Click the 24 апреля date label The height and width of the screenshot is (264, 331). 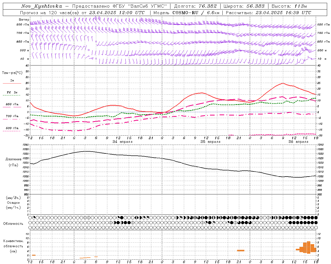coord(123,142)
